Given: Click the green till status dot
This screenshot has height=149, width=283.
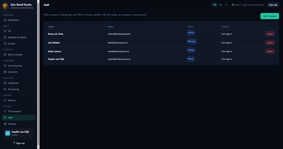Looking at the screenshot, I should (233, 5).
